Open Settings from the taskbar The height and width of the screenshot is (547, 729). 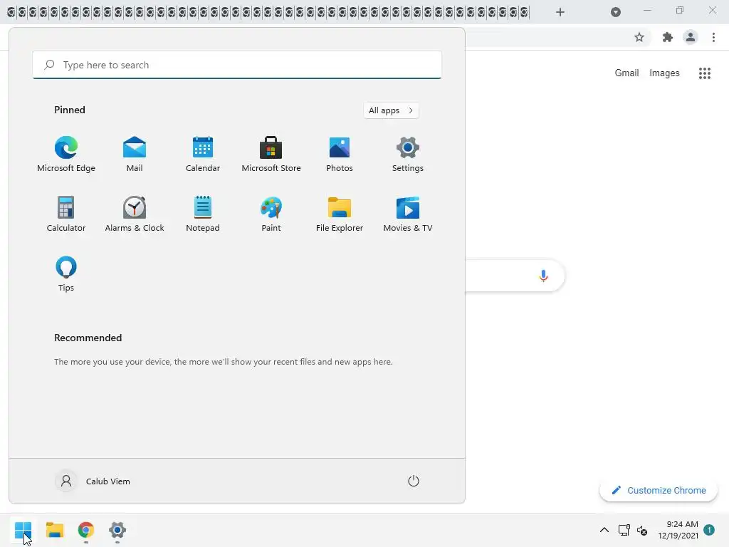click(x=117, y=530)
